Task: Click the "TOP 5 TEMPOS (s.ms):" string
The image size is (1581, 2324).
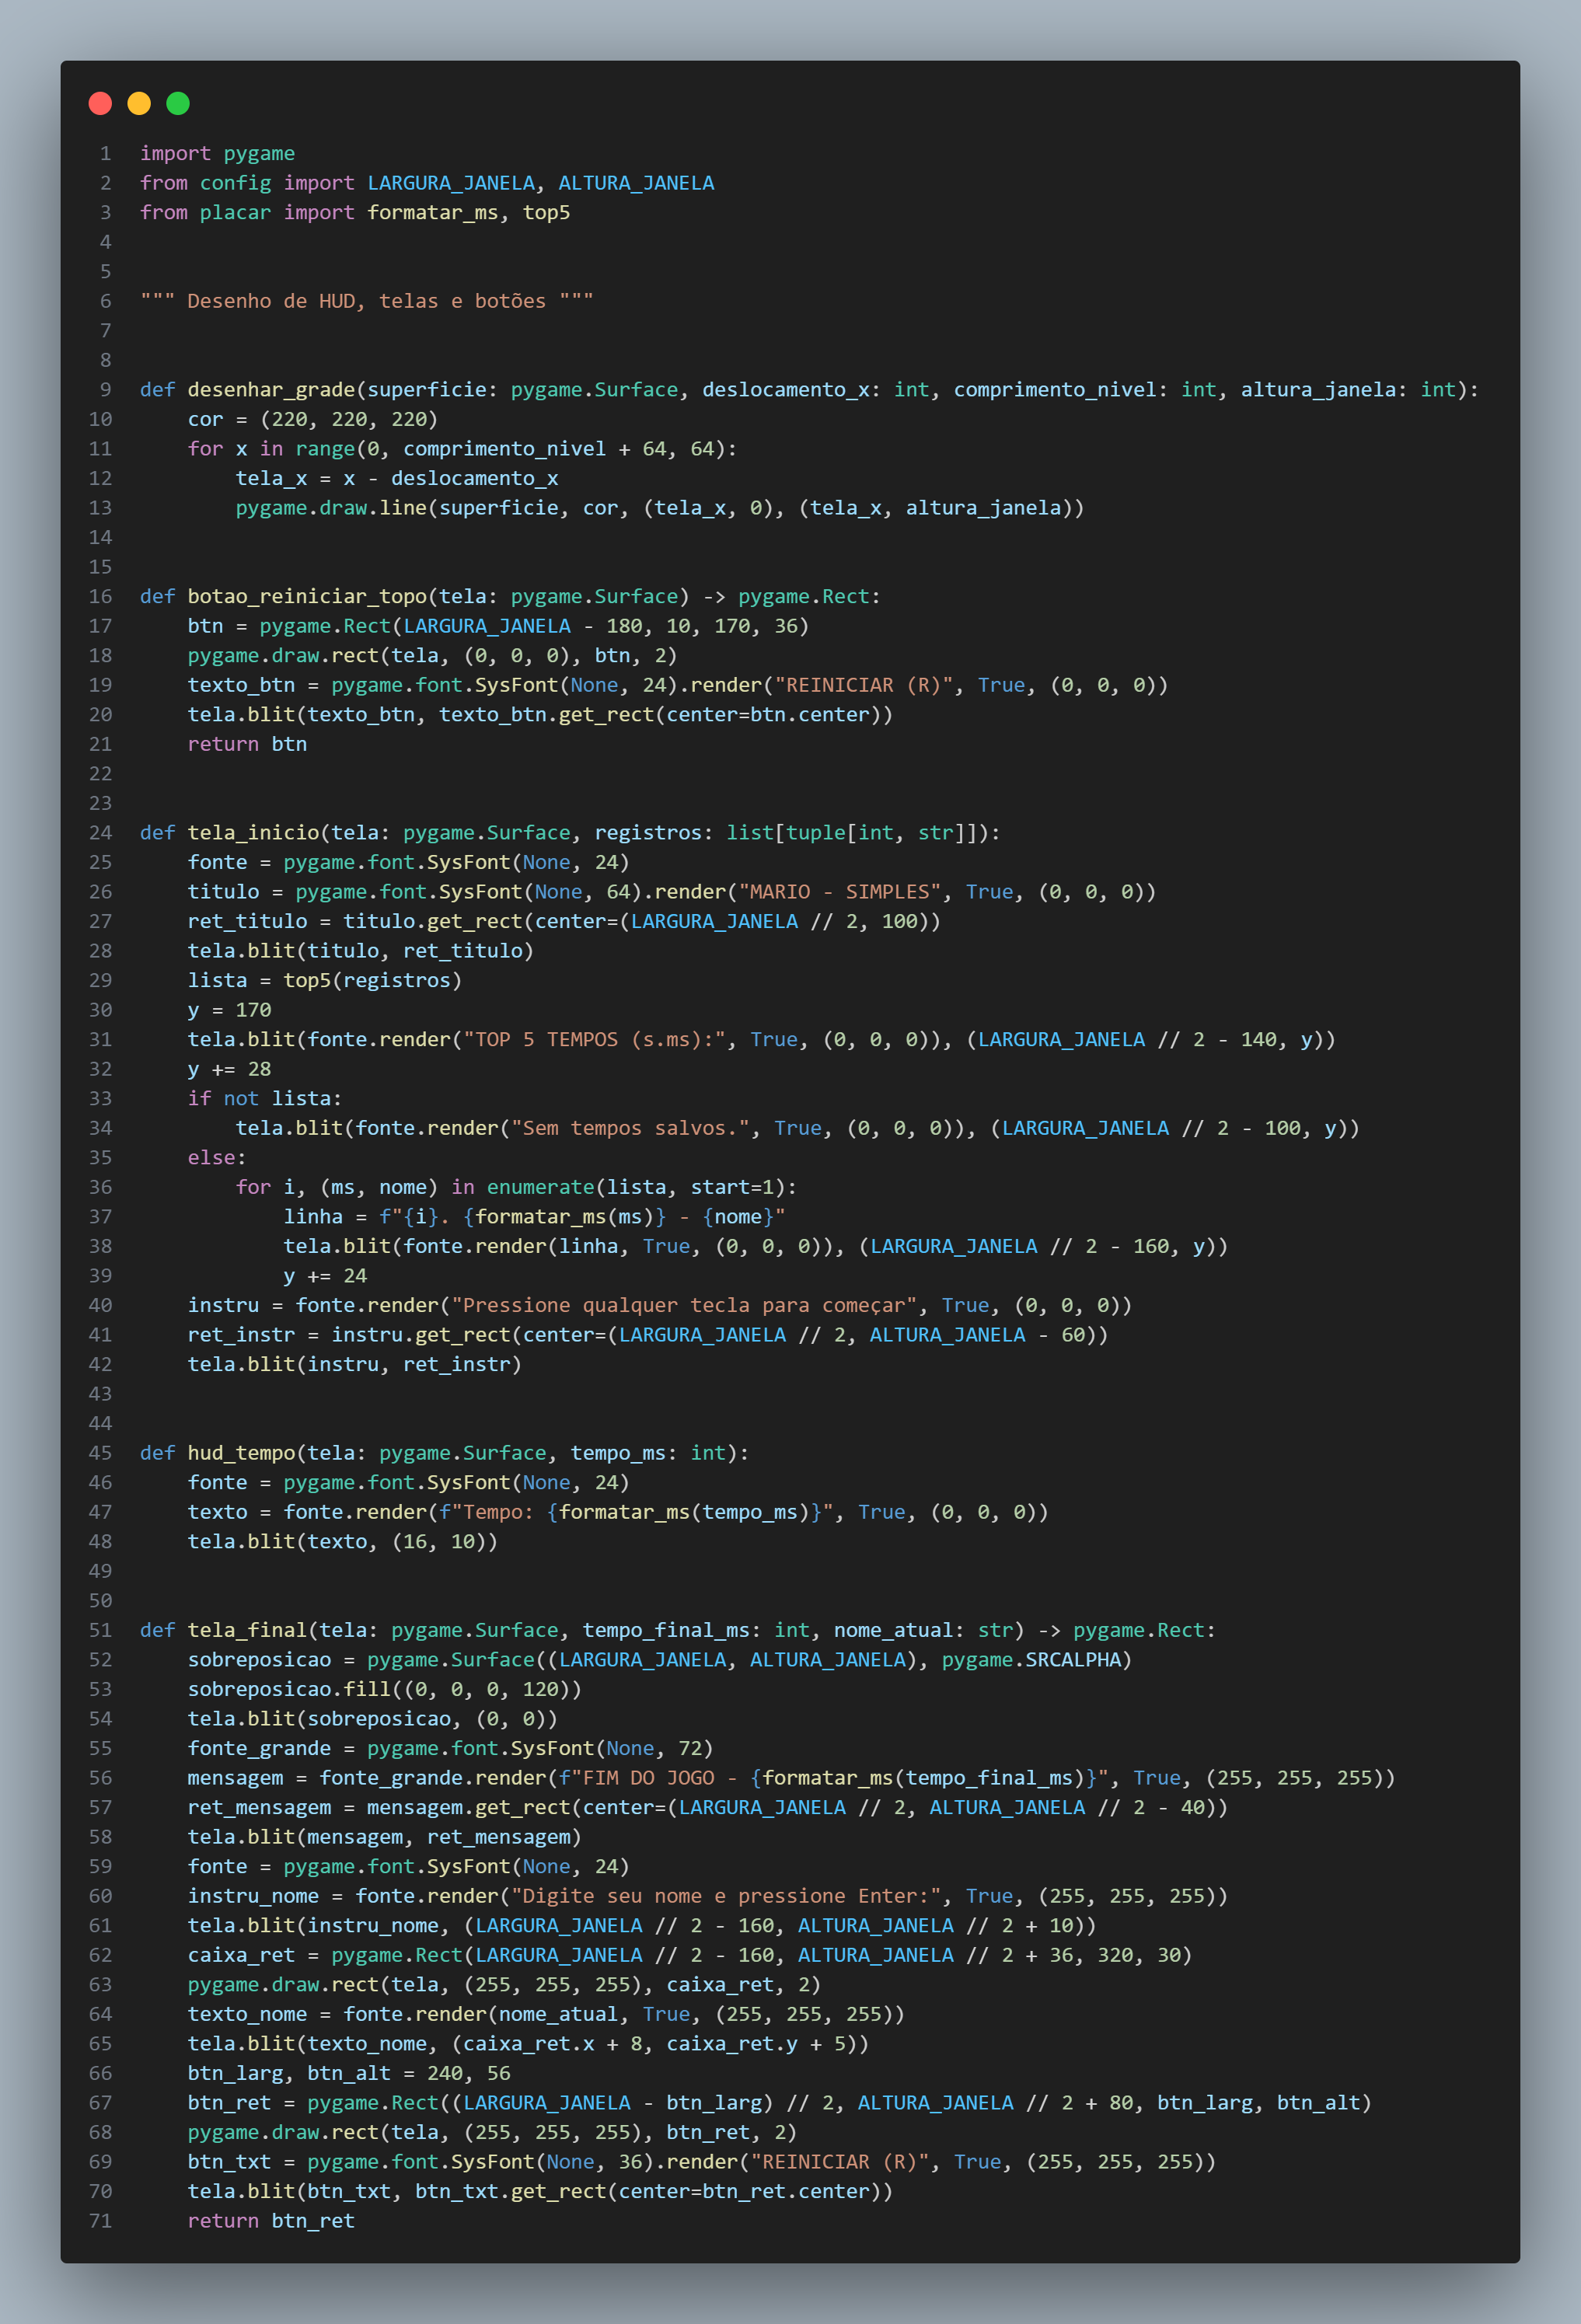Action: [x=594, y=1039]
